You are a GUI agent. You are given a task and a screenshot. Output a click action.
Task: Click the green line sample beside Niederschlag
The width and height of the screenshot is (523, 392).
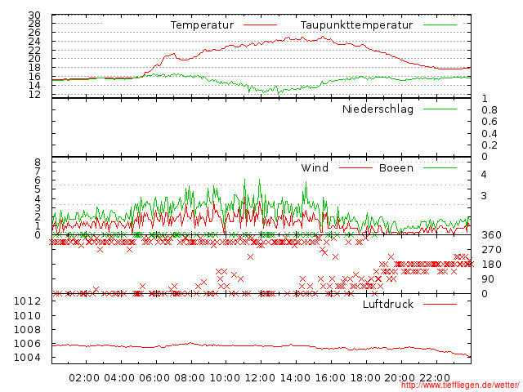(x=440, y=109)
